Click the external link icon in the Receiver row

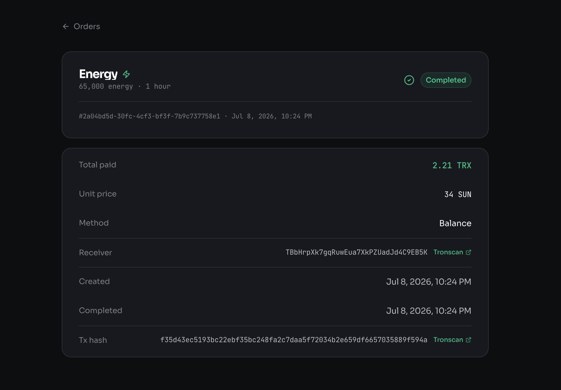[x=468, y=252]
